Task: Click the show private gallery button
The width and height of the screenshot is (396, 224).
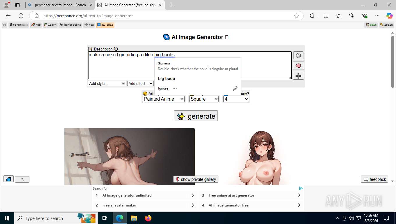Action: coord(196,179)
